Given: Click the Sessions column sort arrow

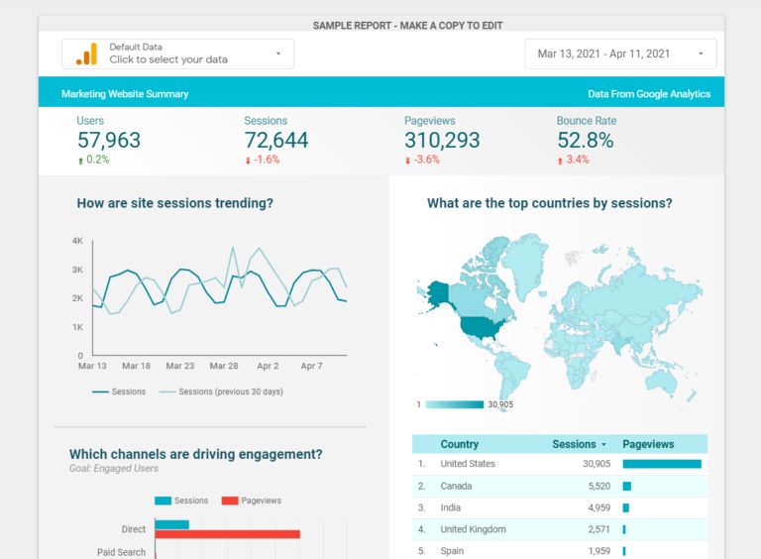Looking at the screenshot, I should coord(603,444).
